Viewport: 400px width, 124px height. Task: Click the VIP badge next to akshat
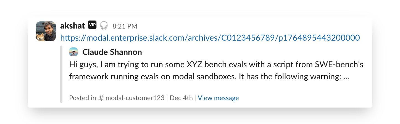point(92,25)
